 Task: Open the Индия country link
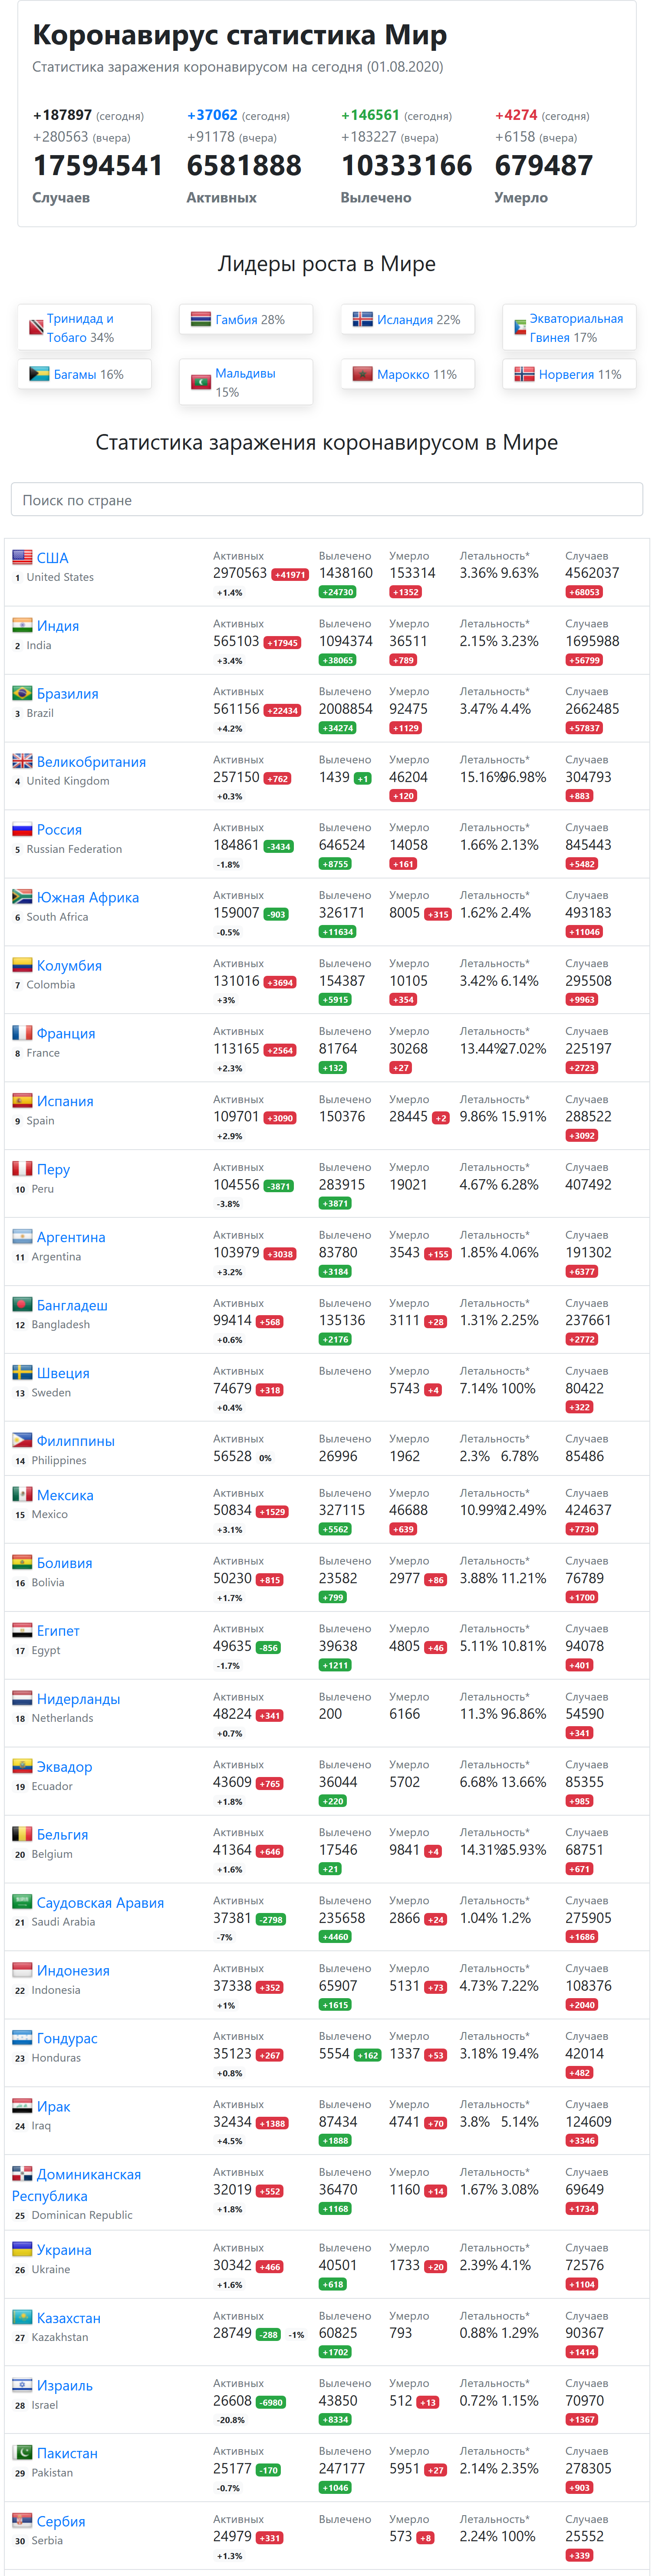coord(58,626)
